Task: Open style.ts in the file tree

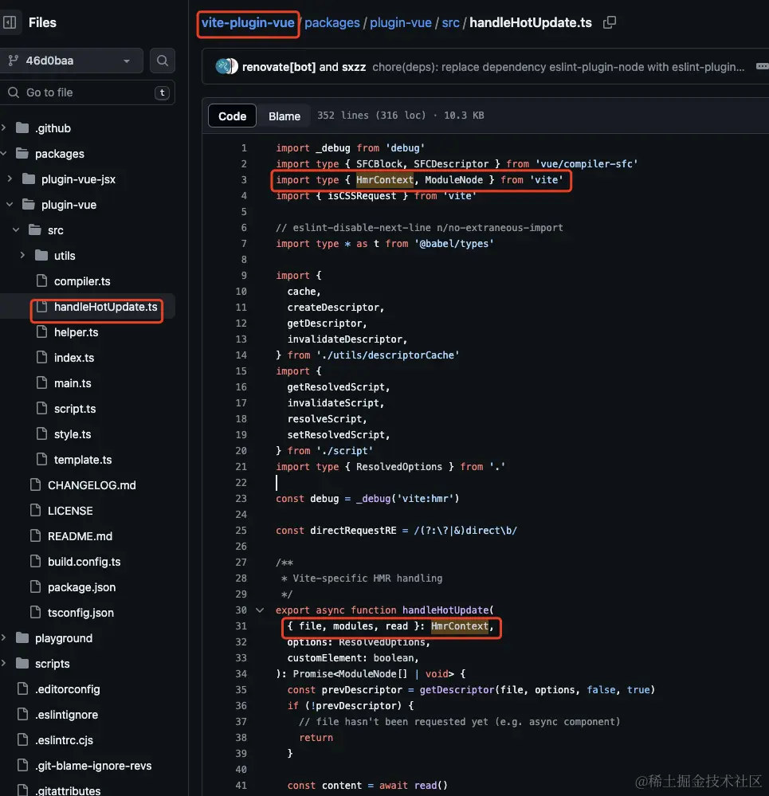Action: click(x=73, y=434)
